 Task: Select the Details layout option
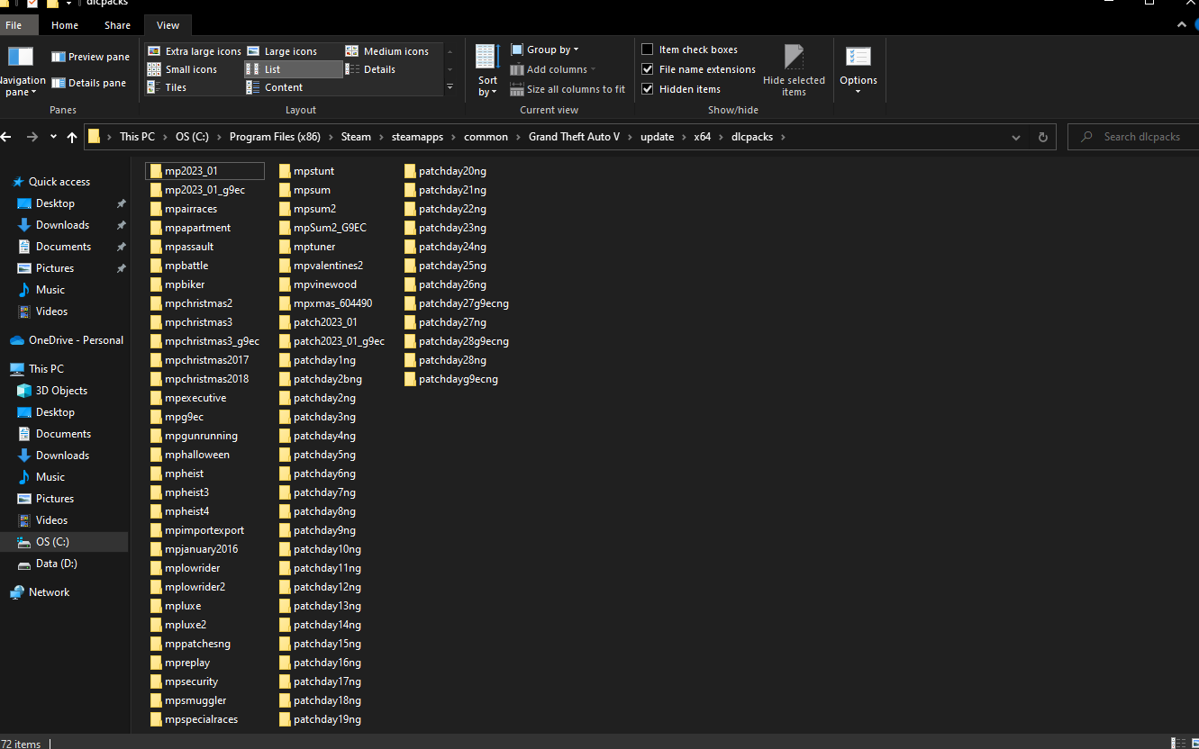point(371,69)
